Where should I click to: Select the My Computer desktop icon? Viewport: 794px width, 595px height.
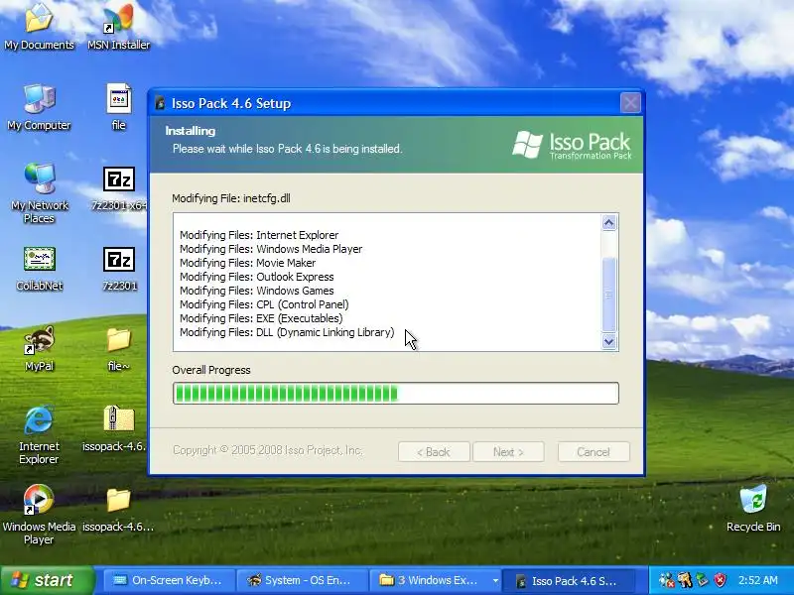39,107
